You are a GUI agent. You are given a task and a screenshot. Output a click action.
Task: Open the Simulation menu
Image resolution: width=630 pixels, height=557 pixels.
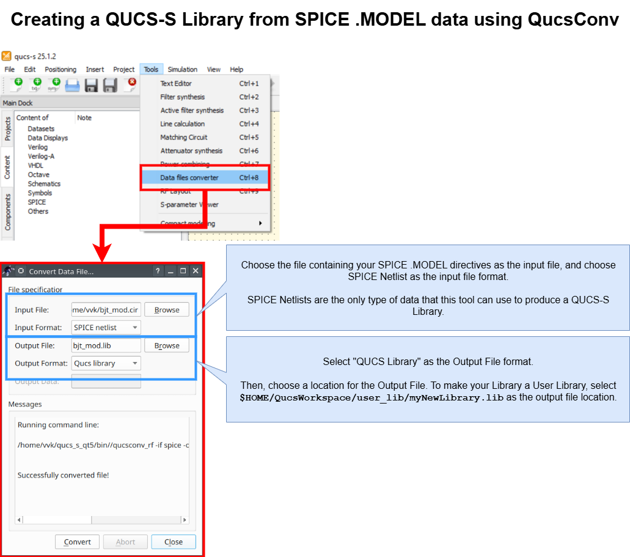[183, 70]
